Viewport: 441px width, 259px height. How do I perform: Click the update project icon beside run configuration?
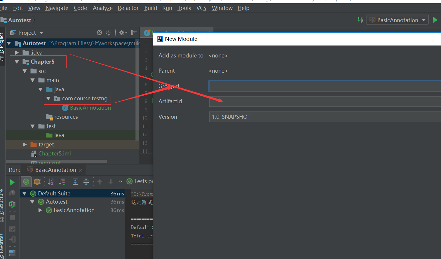(x=360, y=20)
